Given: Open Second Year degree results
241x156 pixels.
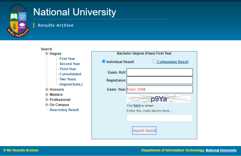Looking at the screenshot, I should tap(70, 64).
